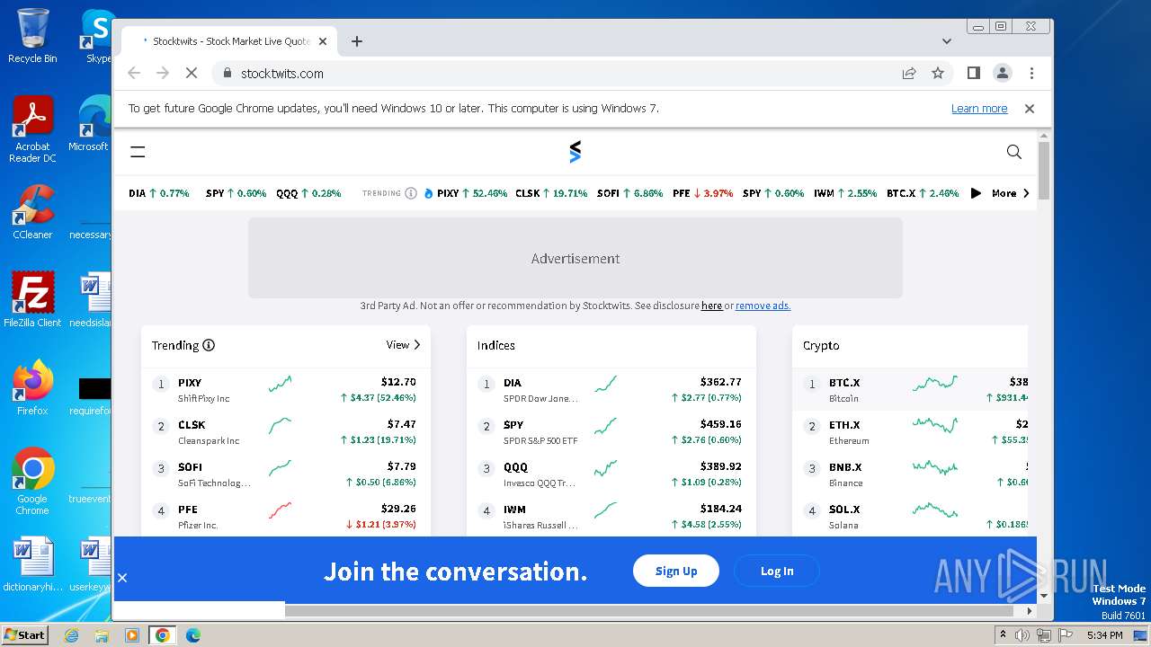Image resolution: width=1151 pixels, height=647 pixels.
Task: Click the info icon beside TRENDING ticker label
Action: pyautogui.click(x=411, y=193)
